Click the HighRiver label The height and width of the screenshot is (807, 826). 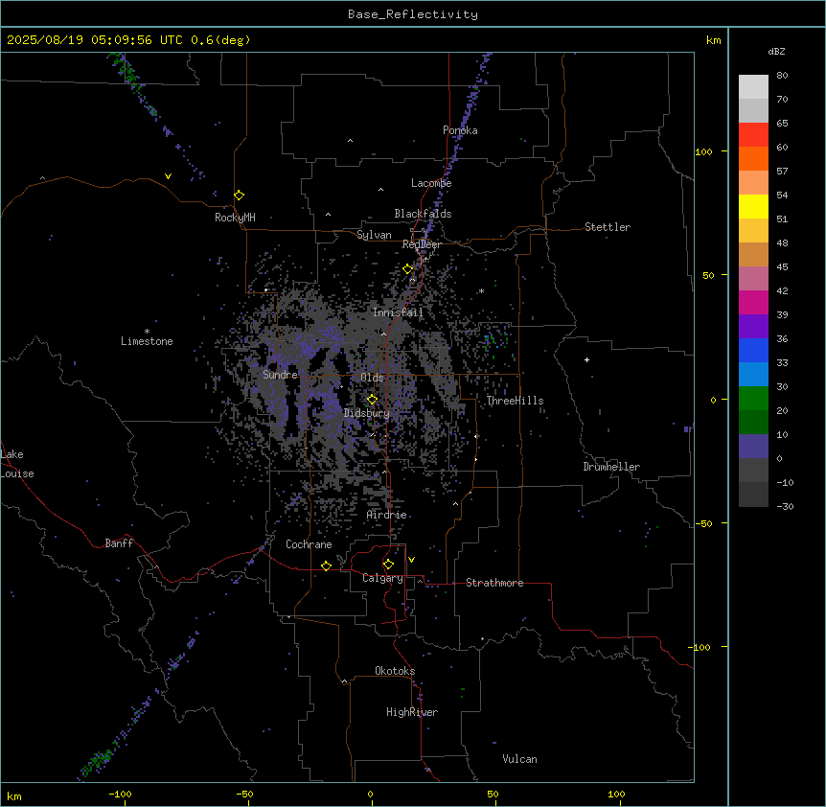[412, 712]
